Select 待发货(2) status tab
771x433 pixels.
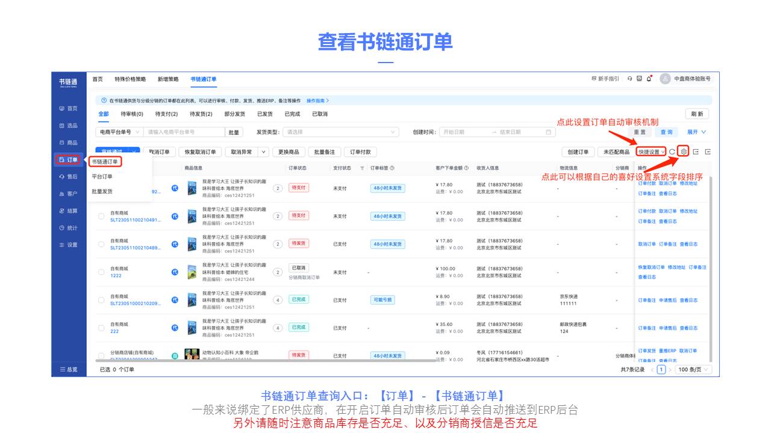tap(201, 114)
